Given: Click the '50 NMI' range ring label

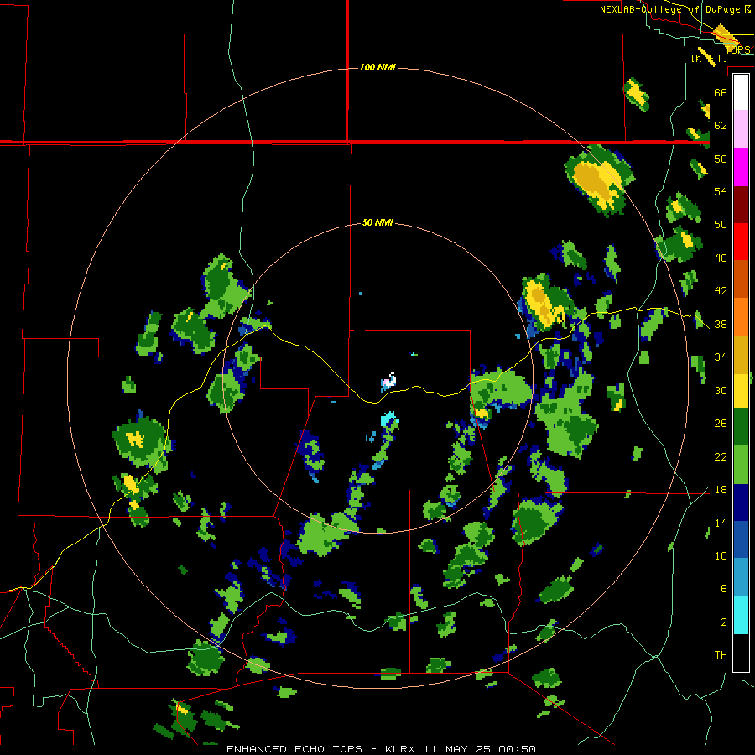Looking at the screenshot, I should pyautogui.click(x=377, y=222).
